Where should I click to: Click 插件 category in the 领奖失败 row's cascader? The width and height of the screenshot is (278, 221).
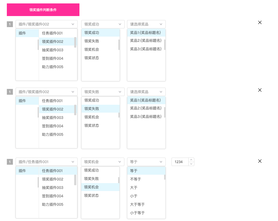click(27, 101)
